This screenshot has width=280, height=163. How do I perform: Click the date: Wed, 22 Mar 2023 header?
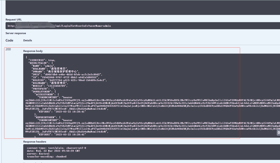53,151
